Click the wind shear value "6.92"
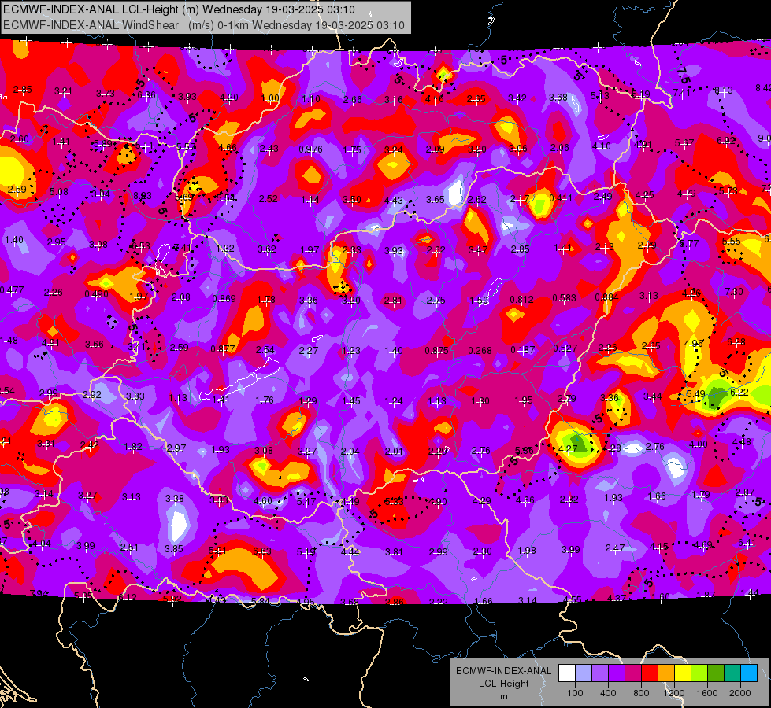 (726, 141)
